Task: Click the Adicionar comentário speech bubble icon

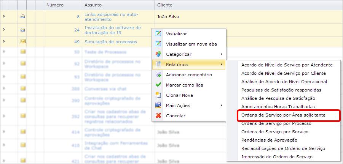Action: [159, 75]
